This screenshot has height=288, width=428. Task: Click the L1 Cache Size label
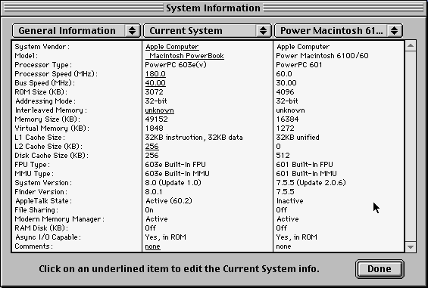40,138
